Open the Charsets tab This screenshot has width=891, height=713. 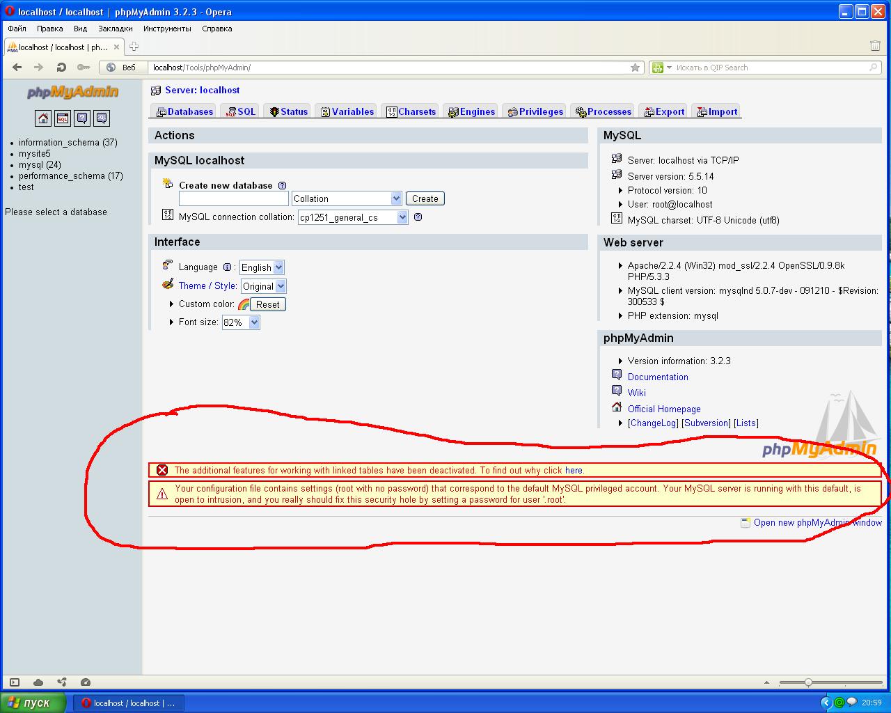(x=411, y=111)
